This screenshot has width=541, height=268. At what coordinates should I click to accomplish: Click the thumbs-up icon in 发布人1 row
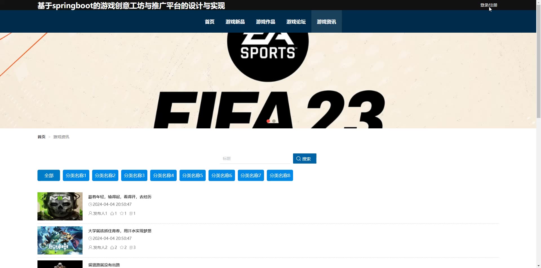click(x=112, y=213)
